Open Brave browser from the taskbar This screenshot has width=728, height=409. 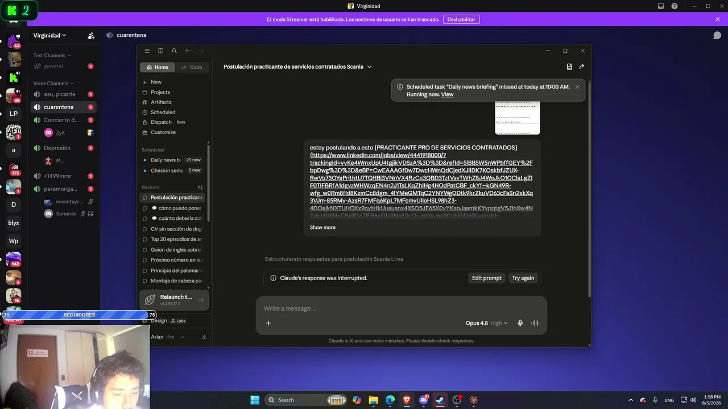point(407,400)
